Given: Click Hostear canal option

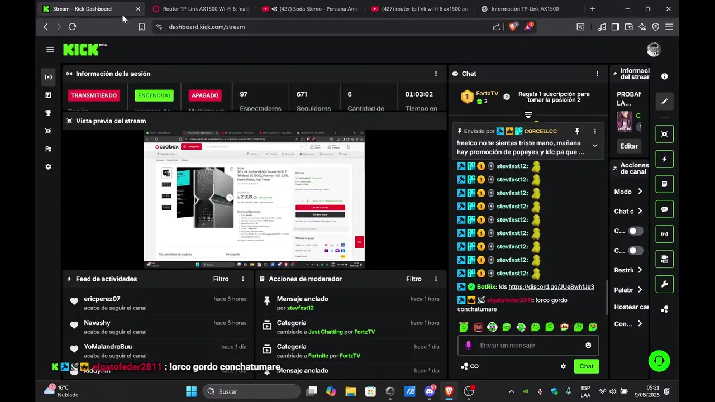Looking at the screenshot, I should click(631, 307).
